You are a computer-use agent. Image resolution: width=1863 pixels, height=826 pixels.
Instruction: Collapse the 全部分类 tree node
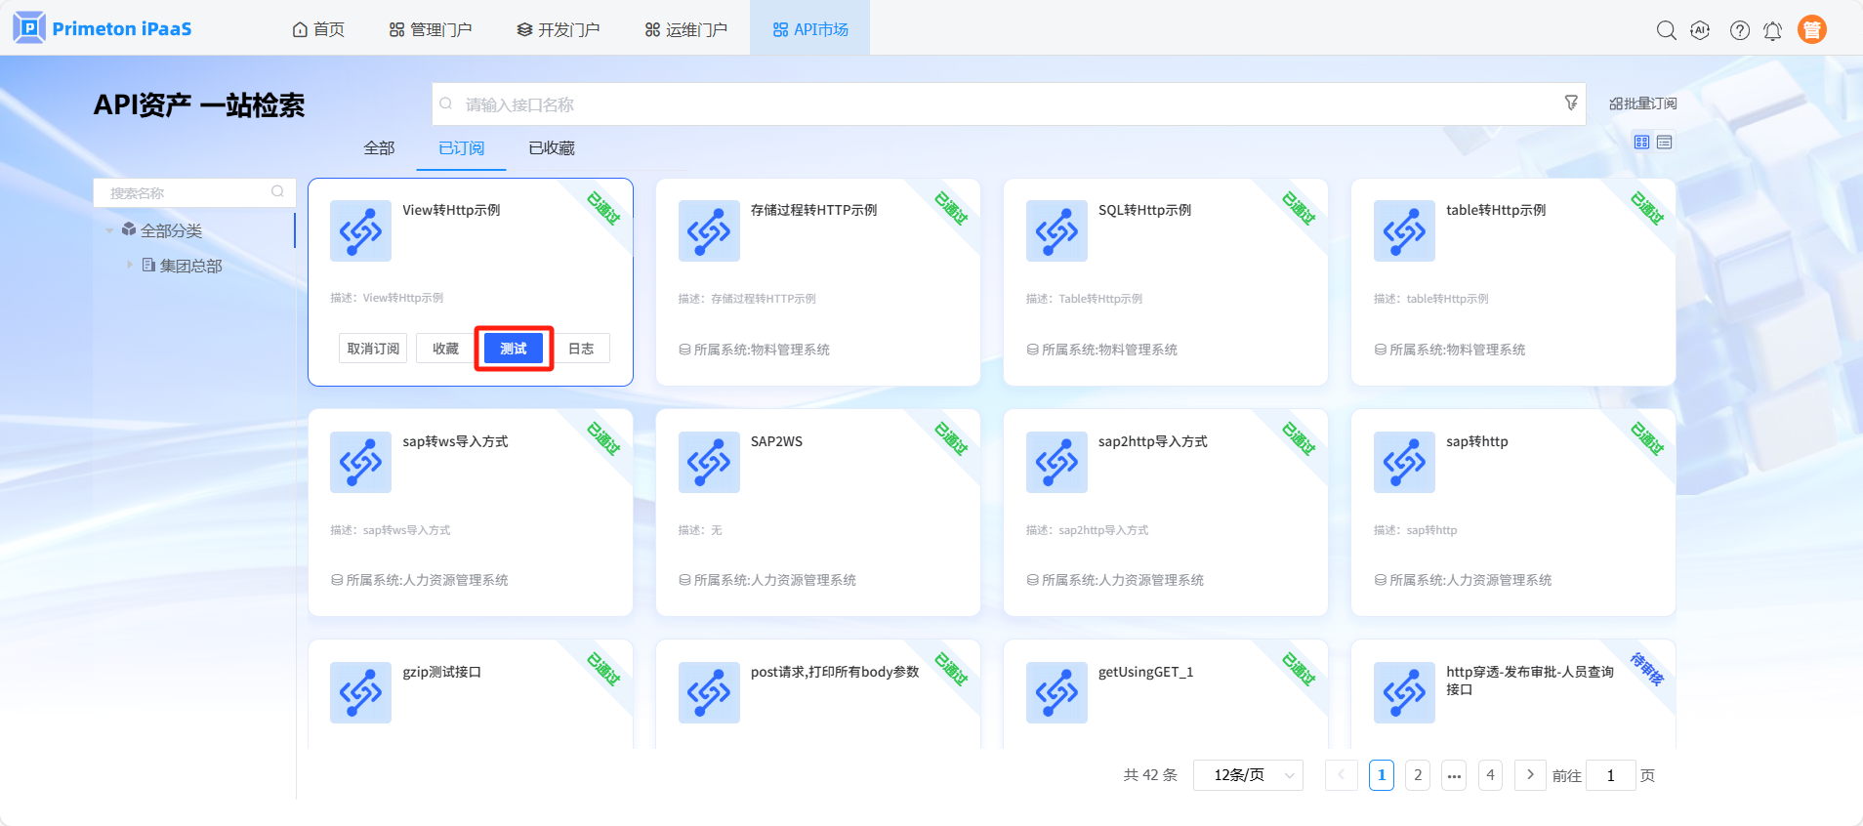point(109,231)
